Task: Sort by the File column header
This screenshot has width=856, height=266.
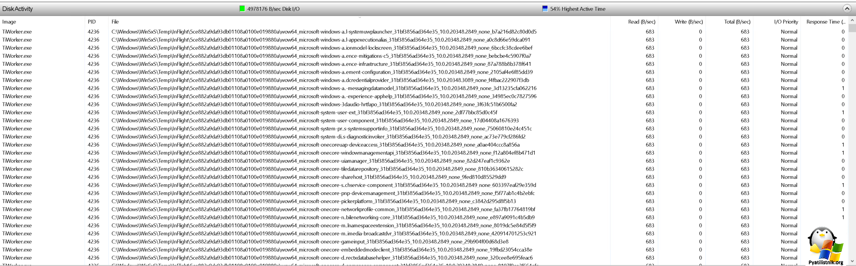Action: pyautogui.click(x=115, y=22)
